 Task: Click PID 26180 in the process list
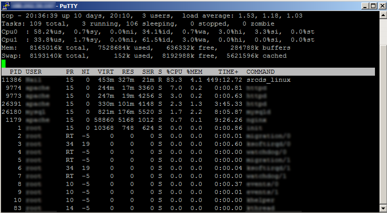tap(12, 112)
